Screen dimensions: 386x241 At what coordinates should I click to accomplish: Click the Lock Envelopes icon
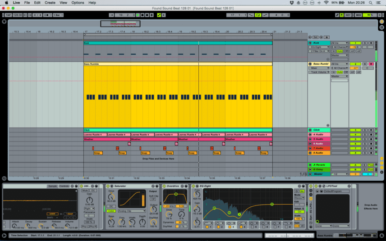(326, 37)
